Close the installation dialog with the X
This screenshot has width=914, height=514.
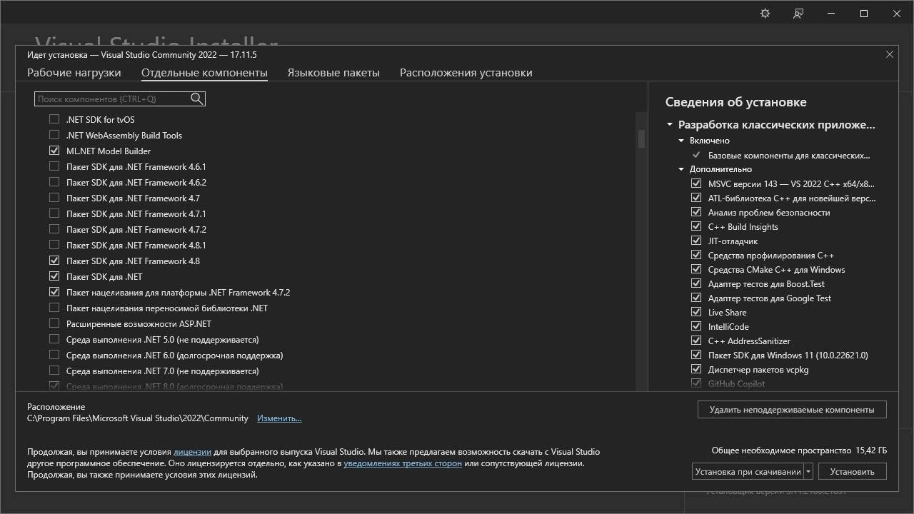890,54
